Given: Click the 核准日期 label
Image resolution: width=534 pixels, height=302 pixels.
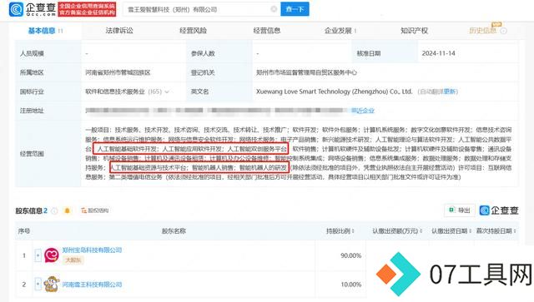Looking at the screenshot, I should pos(369,53).
